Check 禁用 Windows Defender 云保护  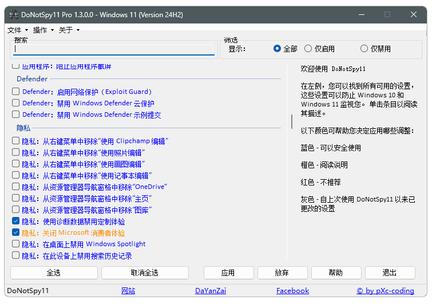16,104
